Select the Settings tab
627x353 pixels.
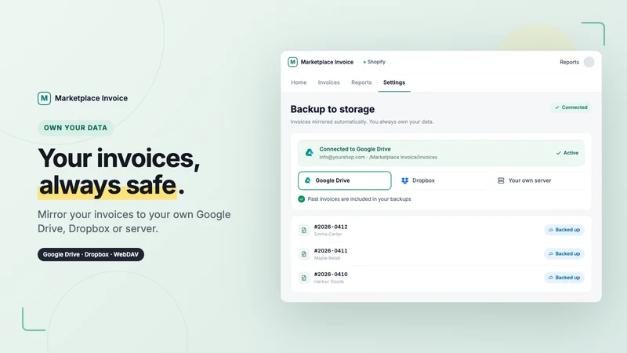(x=394, y=82)
